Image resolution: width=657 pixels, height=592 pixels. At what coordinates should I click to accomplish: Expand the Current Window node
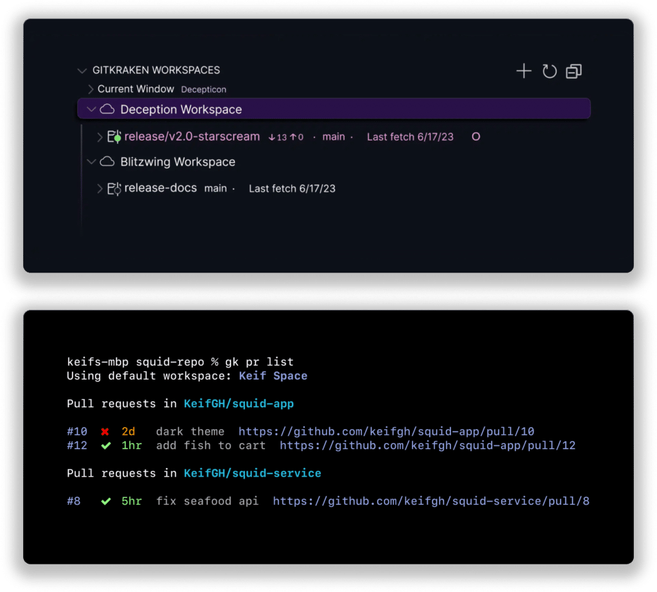pyautogui.click(x=90, y=89)
